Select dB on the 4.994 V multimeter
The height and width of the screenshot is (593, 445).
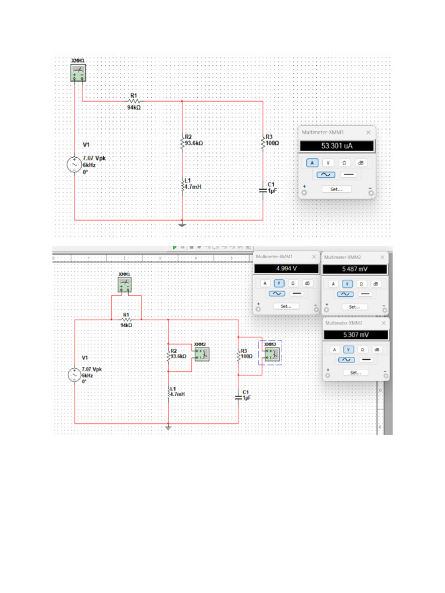tap(307, 283)
